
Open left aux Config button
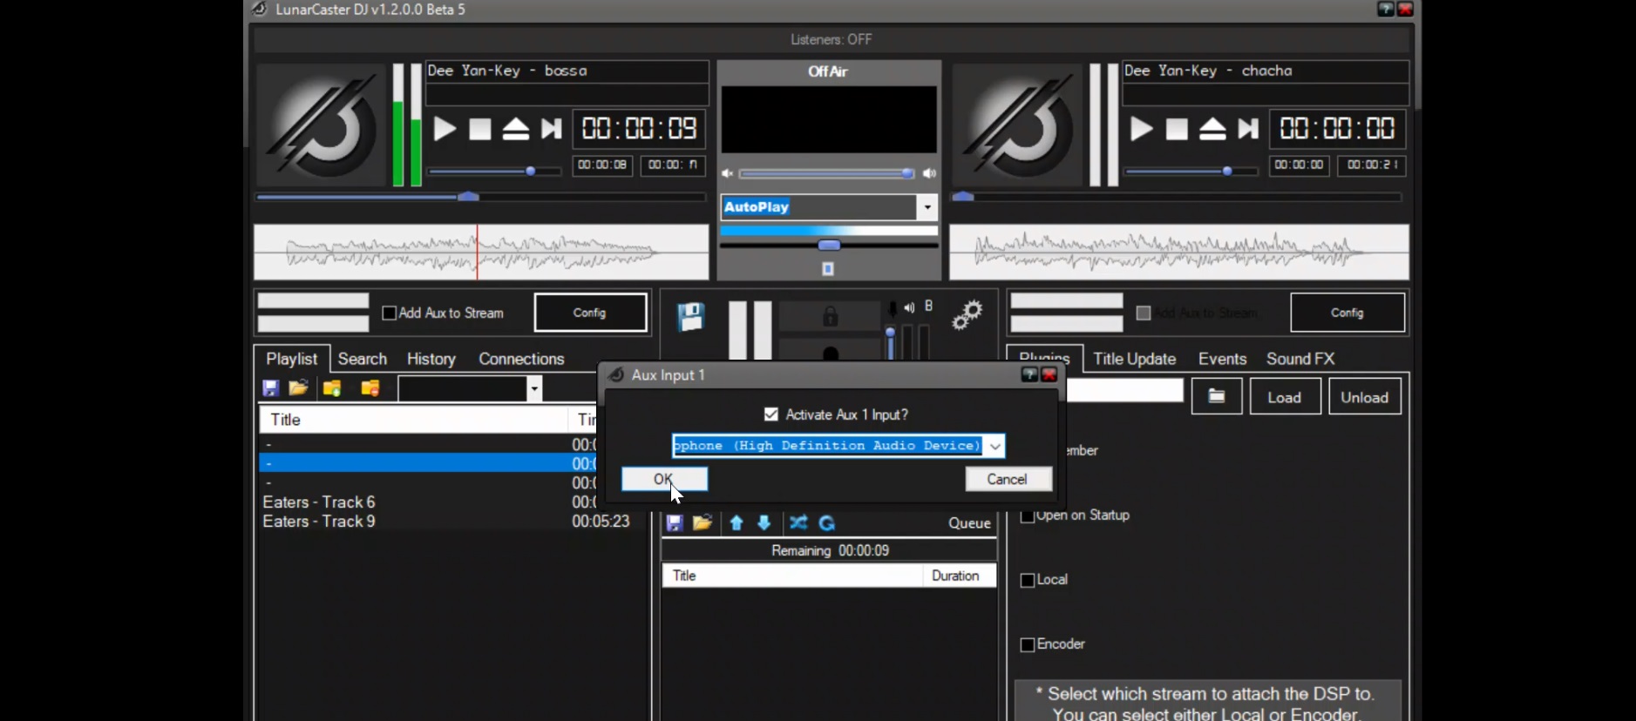tap(590, 313)
